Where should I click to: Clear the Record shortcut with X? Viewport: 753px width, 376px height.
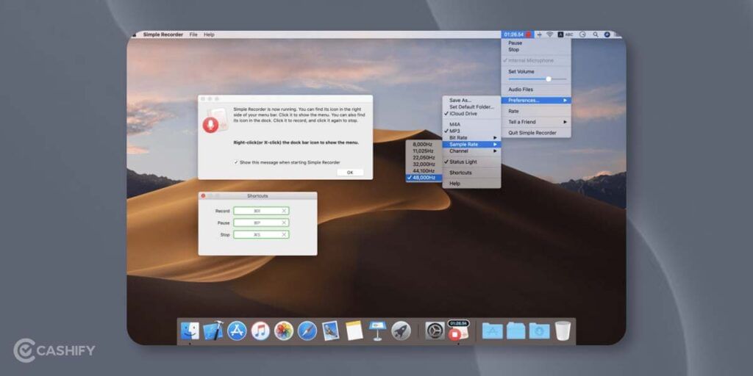284,211
